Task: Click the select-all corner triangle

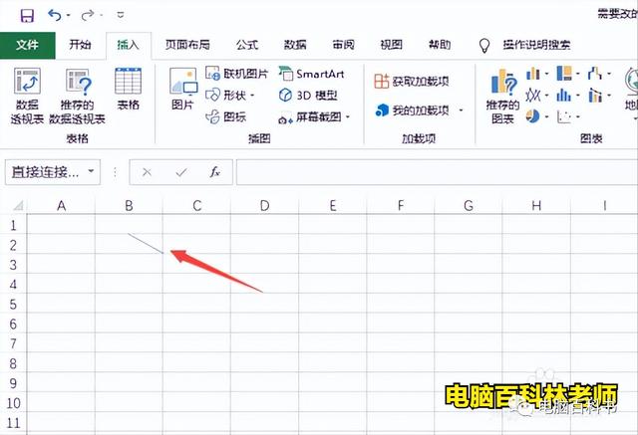Action: [17, 205]
